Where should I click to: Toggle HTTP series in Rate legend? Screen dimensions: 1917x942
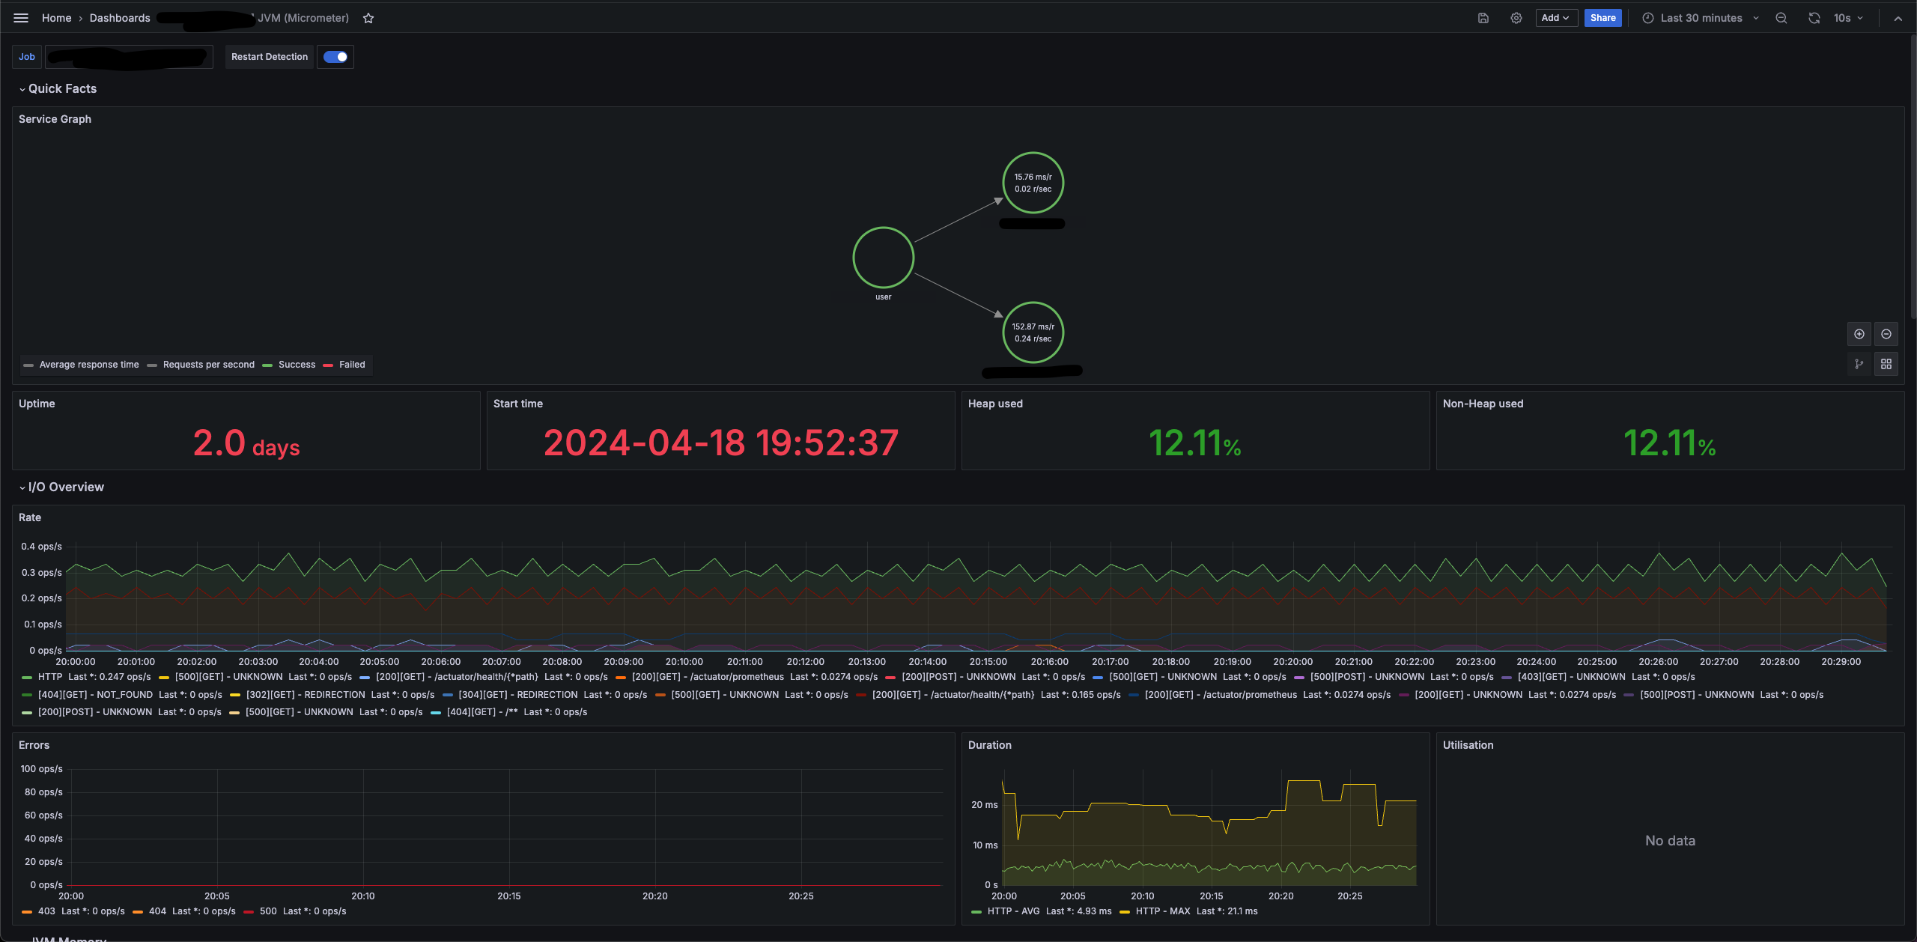click(50, 677)
